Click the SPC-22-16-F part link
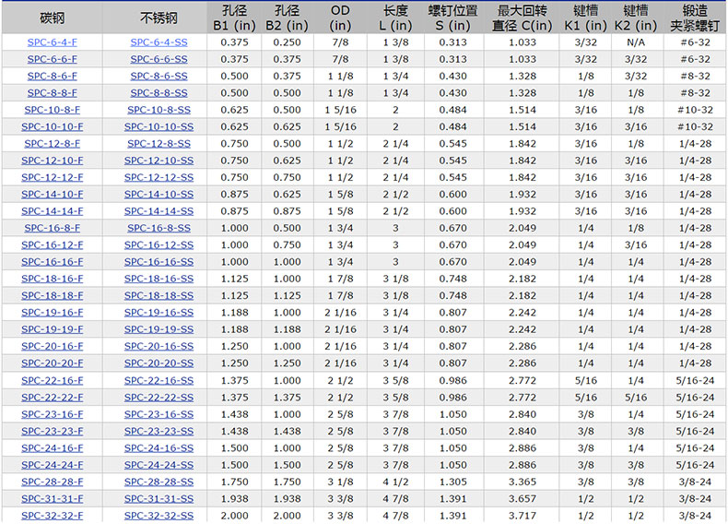The height and width of the screenshot is (524, 728). (53, 380)
